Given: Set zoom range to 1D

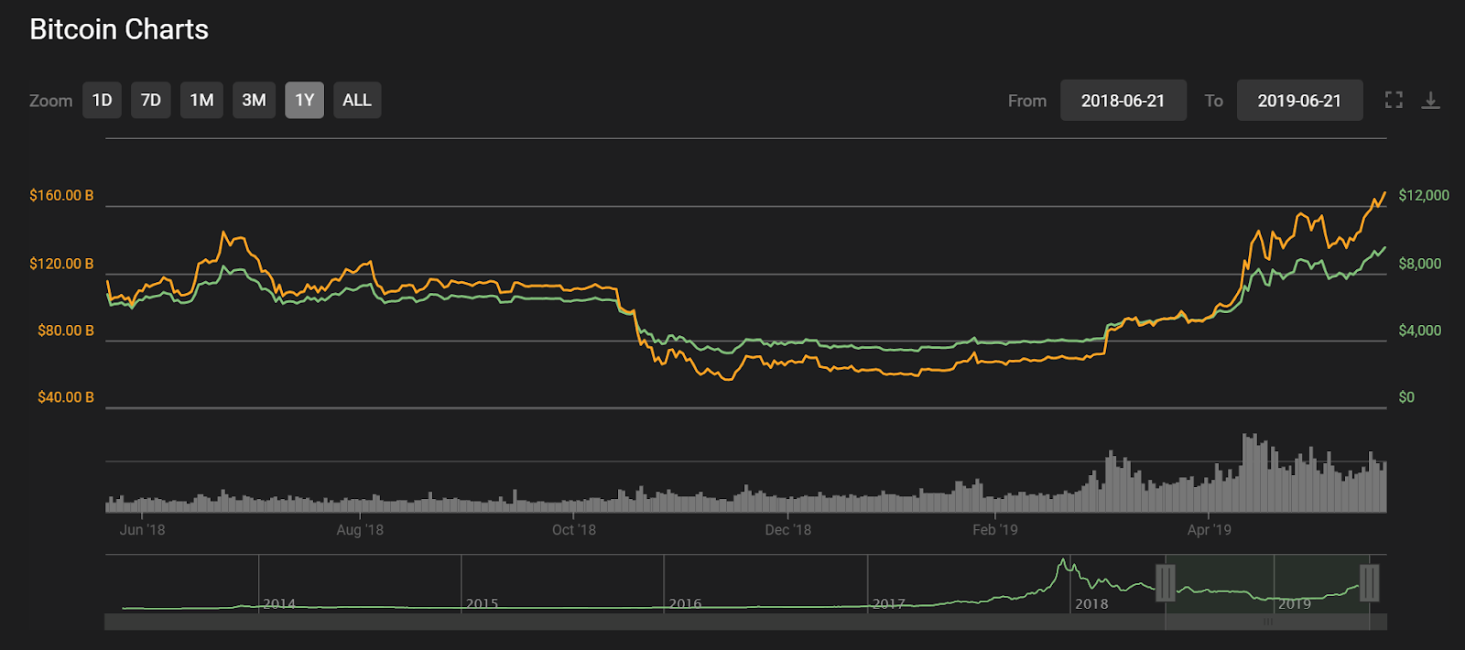Looking at the screenshot, I should click(103, 100).
